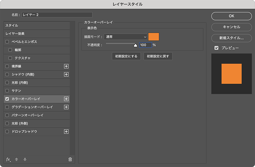
Task: Open the orange overlay color swatch
Action: (154, 37)
